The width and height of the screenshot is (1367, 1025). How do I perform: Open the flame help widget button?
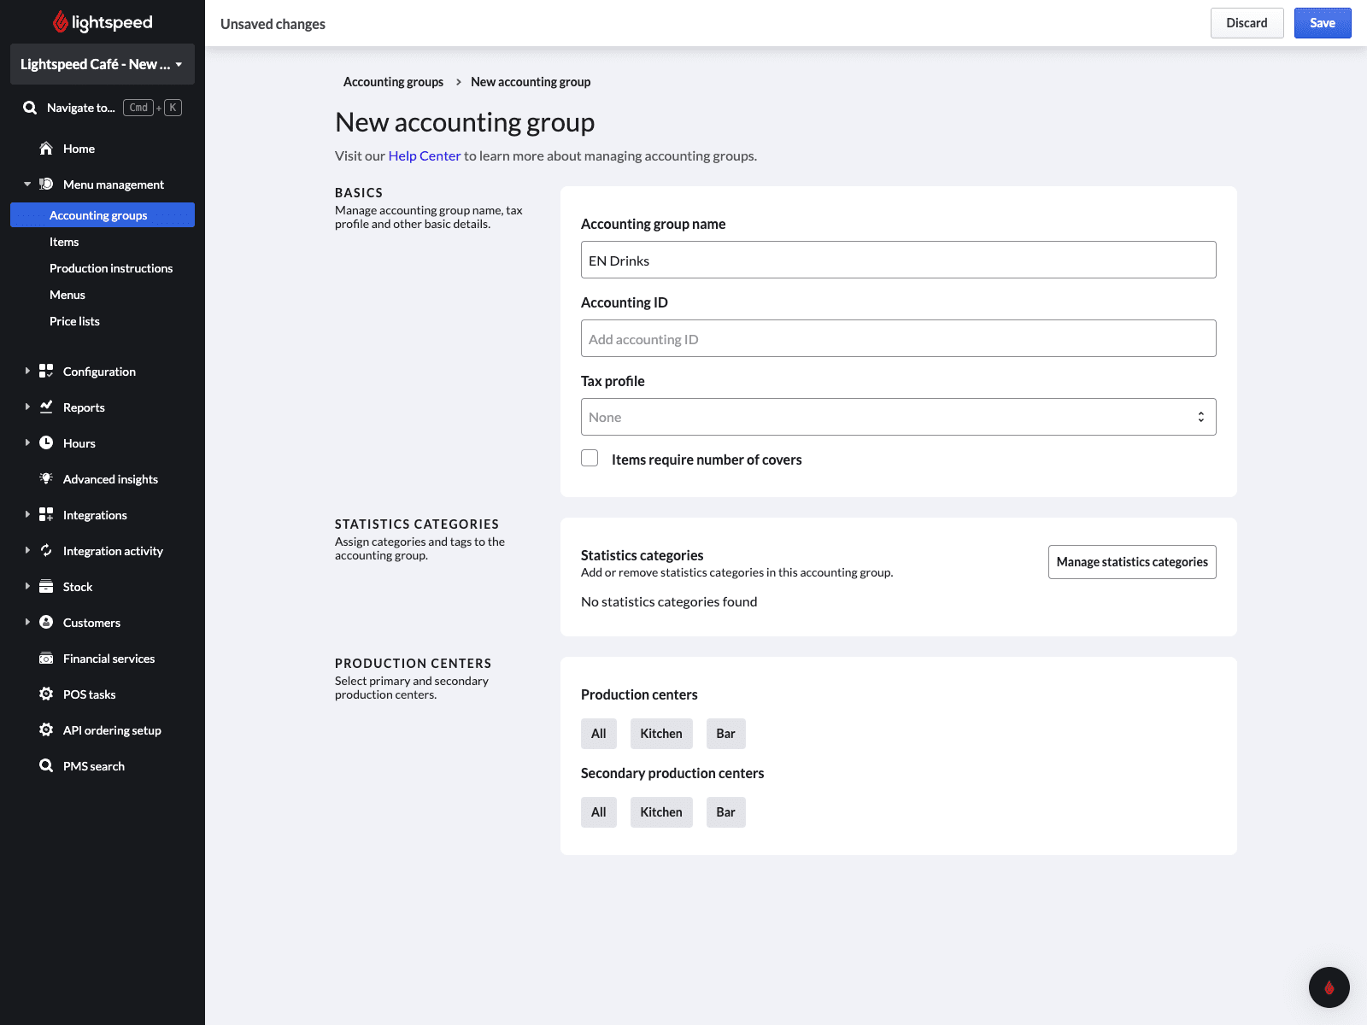click(1329, 987)
